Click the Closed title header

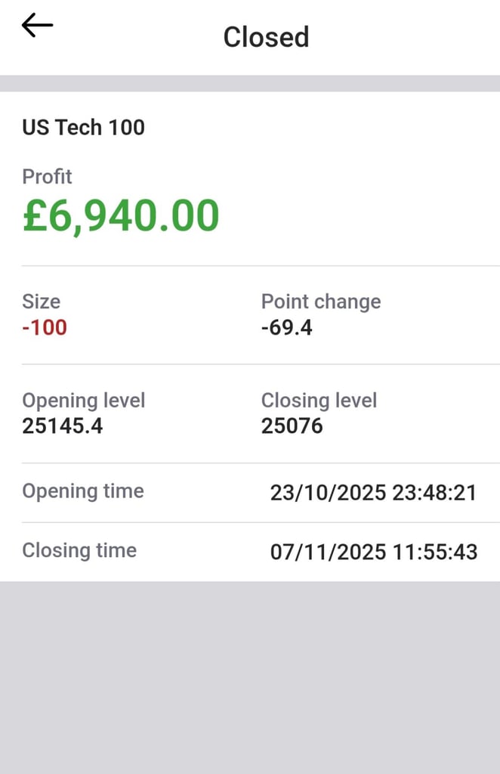[266, 36]
